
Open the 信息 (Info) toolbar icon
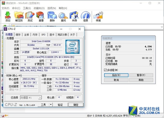[x=86, y=16]
